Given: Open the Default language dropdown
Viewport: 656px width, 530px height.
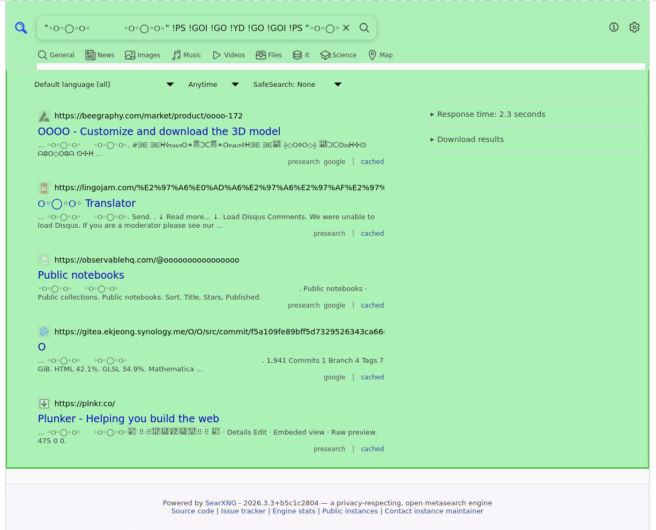Looking at the screenshot, I should pos(104,85).
